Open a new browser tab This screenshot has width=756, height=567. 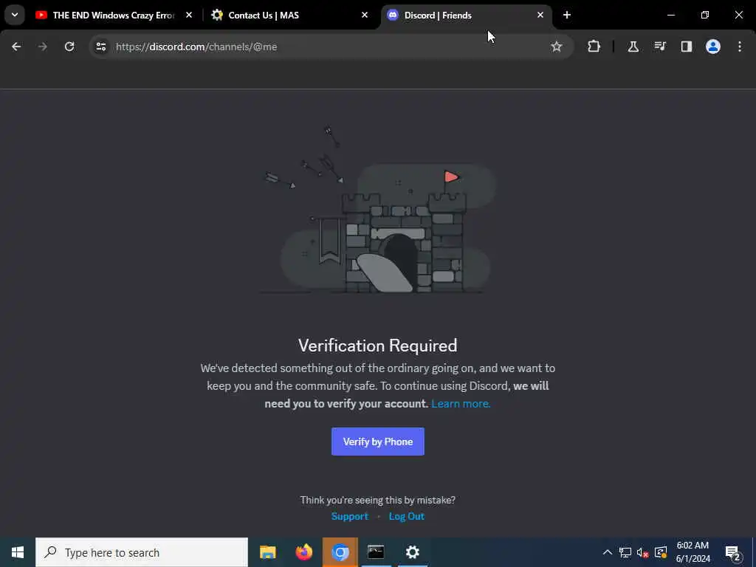pyautogui.click(x=567, y=15)
